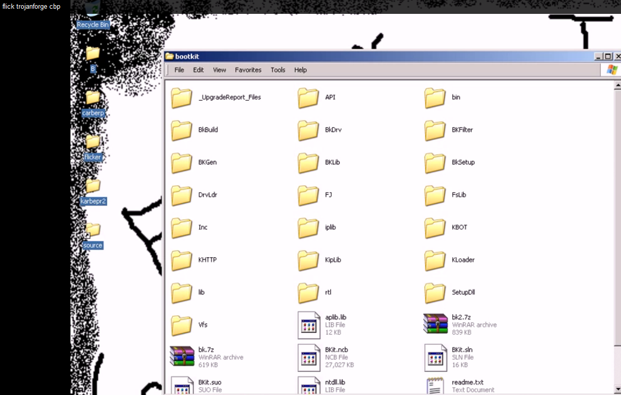Viewport: 621px width, 395px height.
Task: Open the BkBuild folder icon
Action: [x=182, y=130]
